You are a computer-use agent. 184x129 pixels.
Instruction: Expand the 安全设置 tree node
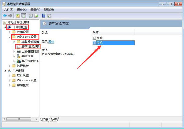[14, 56]
